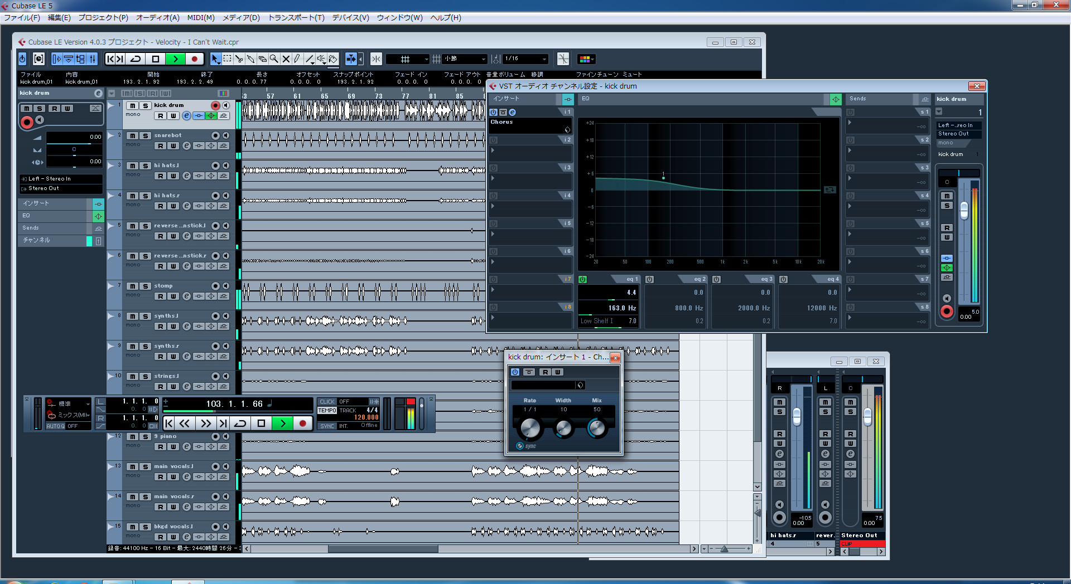Select the Range Selection tool

tap(228, 59)
